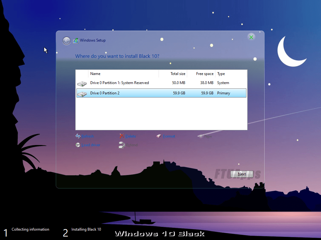The image size is (321, 240).
Task: Sort by the Name column header
Action: pyautogui.click(x=124, y=74)
